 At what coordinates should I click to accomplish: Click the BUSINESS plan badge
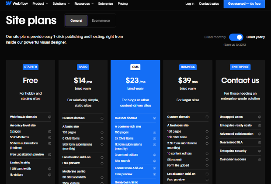[x=188, y=67]
